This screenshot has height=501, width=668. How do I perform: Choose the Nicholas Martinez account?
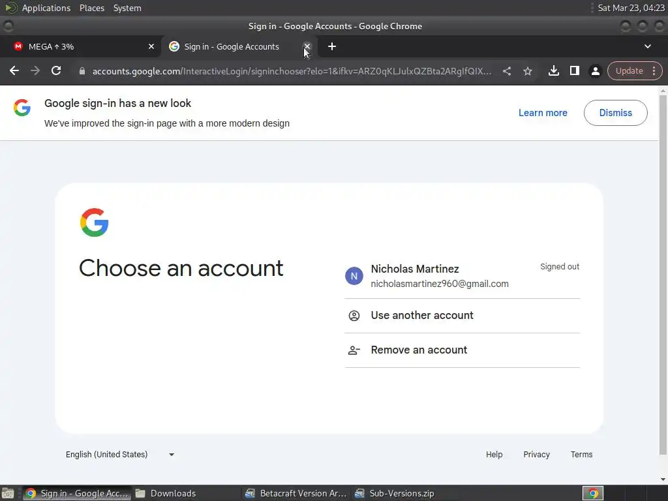(462, 276)
